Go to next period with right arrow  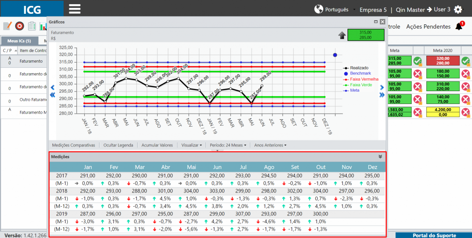(x=382, y=87)
